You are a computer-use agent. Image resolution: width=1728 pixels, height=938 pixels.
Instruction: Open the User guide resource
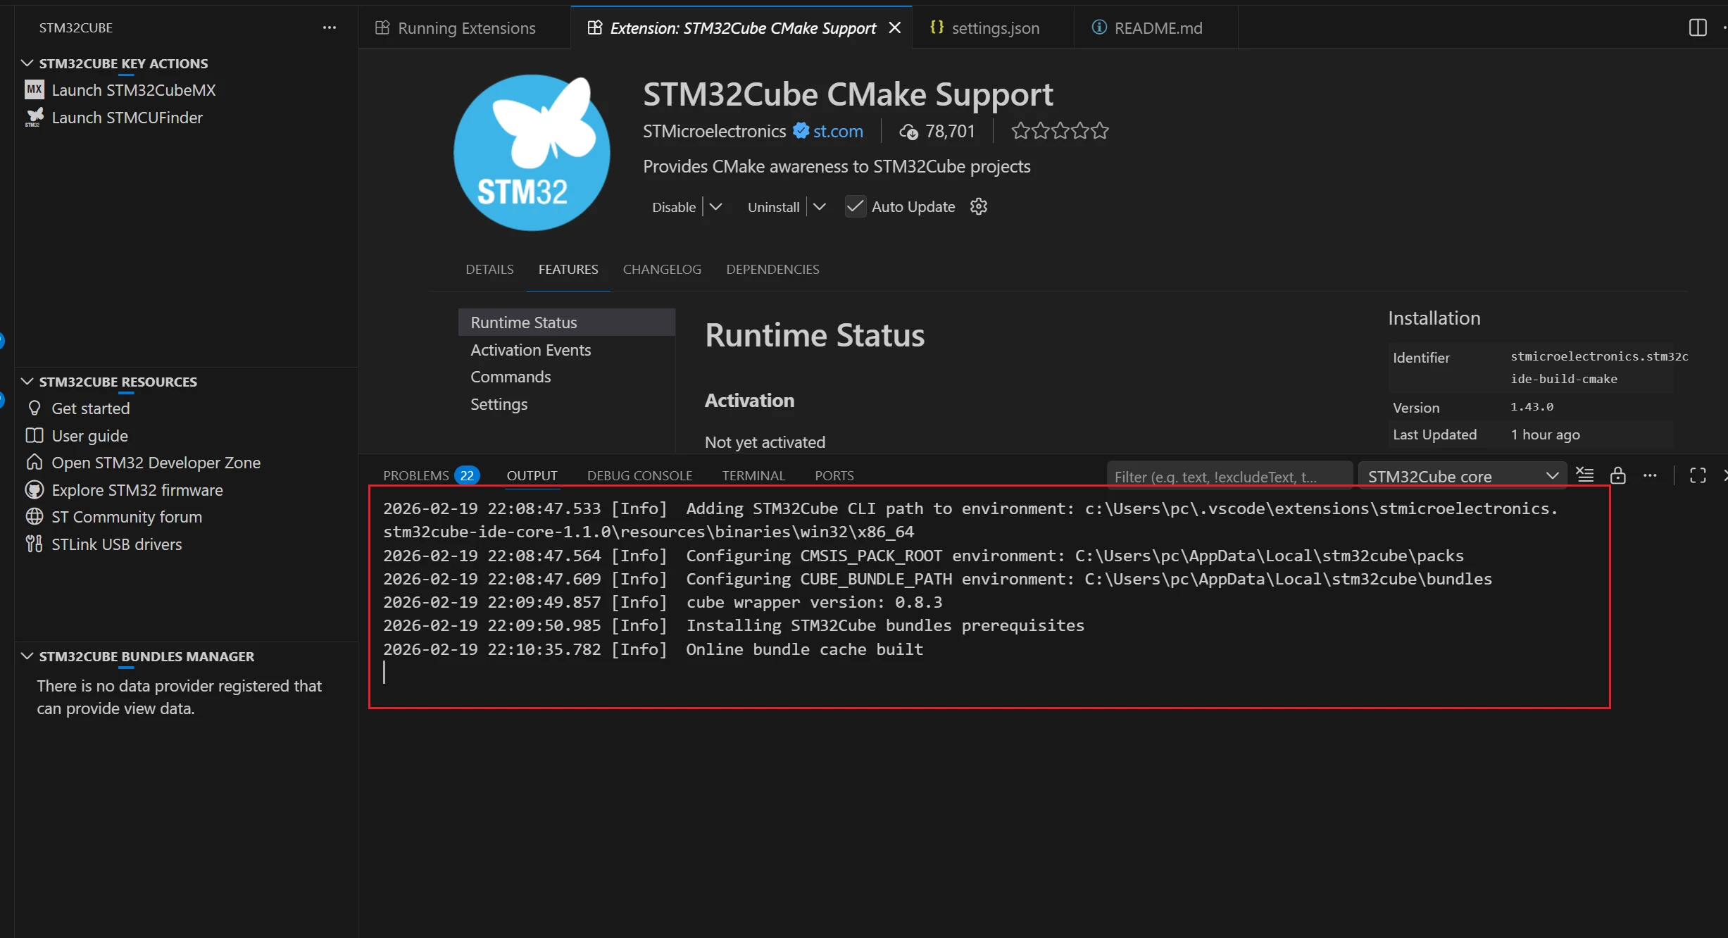tap(89, 436)
